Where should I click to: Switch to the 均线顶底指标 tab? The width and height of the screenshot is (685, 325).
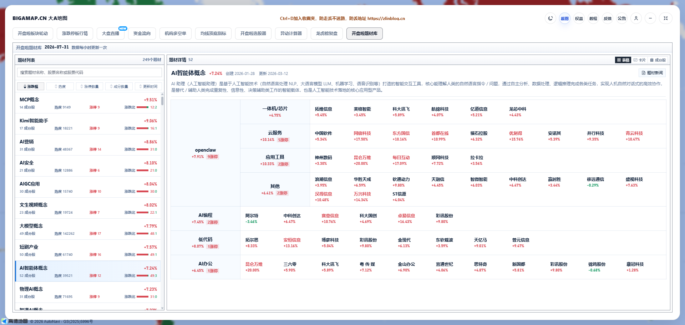point(213,34)
